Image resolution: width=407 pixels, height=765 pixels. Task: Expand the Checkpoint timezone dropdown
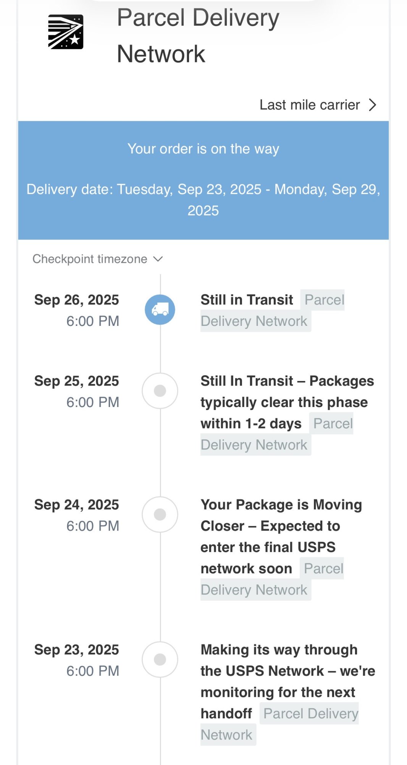coord(90,259)
